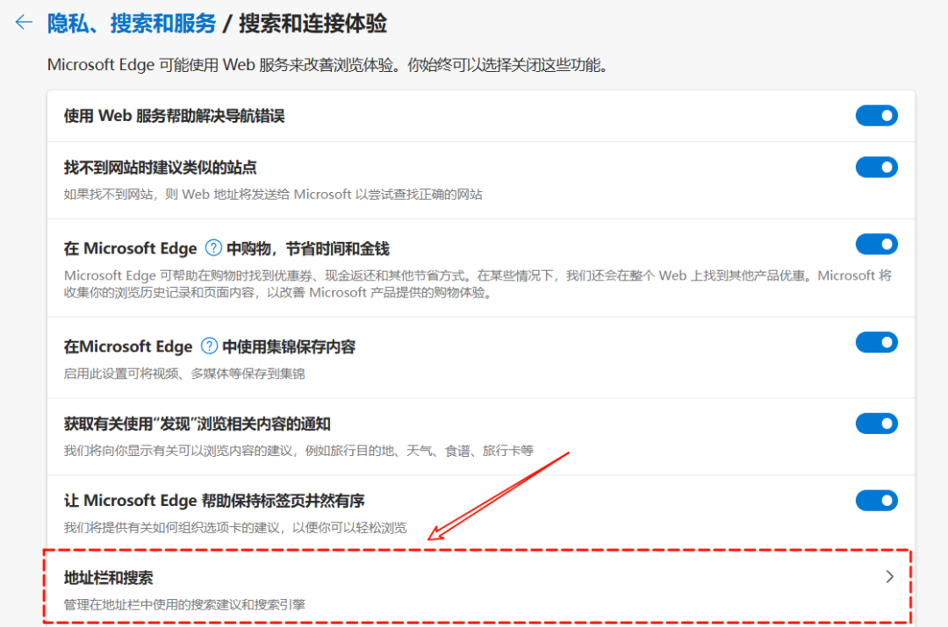Click the label 让 Microsoft Edge 帮助保持标签页井然有序
Viewport: 948px width, 627px height.
[x=214, y=501]
